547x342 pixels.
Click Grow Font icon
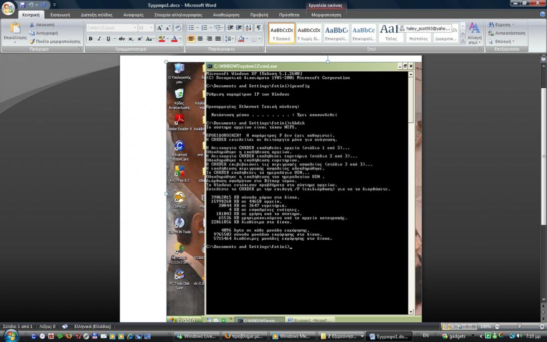pyautogui.click(x=159, y=28)
